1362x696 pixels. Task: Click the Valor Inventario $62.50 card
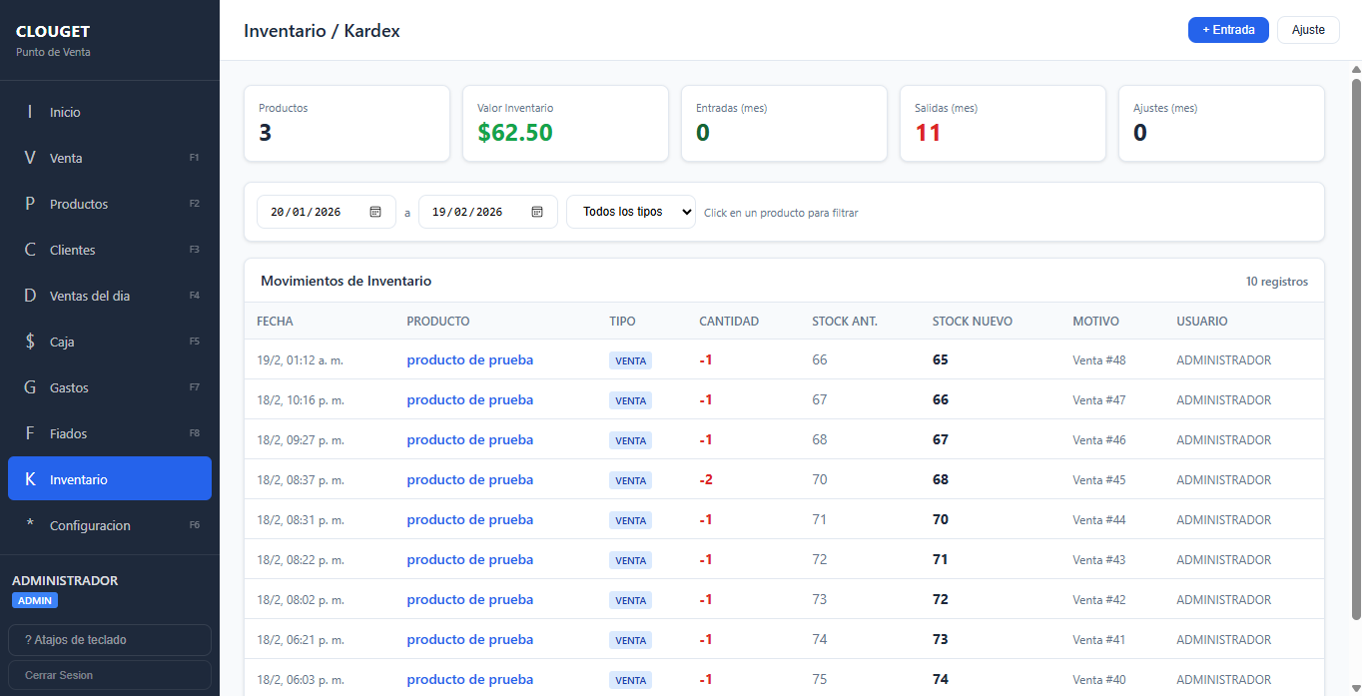pyautogui.click(x=565, y=123)
